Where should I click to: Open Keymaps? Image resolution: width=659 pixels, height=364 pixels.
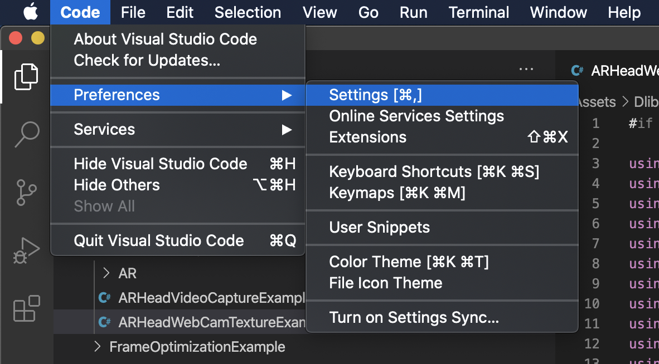pyautogui.click(x=442, y=193)
